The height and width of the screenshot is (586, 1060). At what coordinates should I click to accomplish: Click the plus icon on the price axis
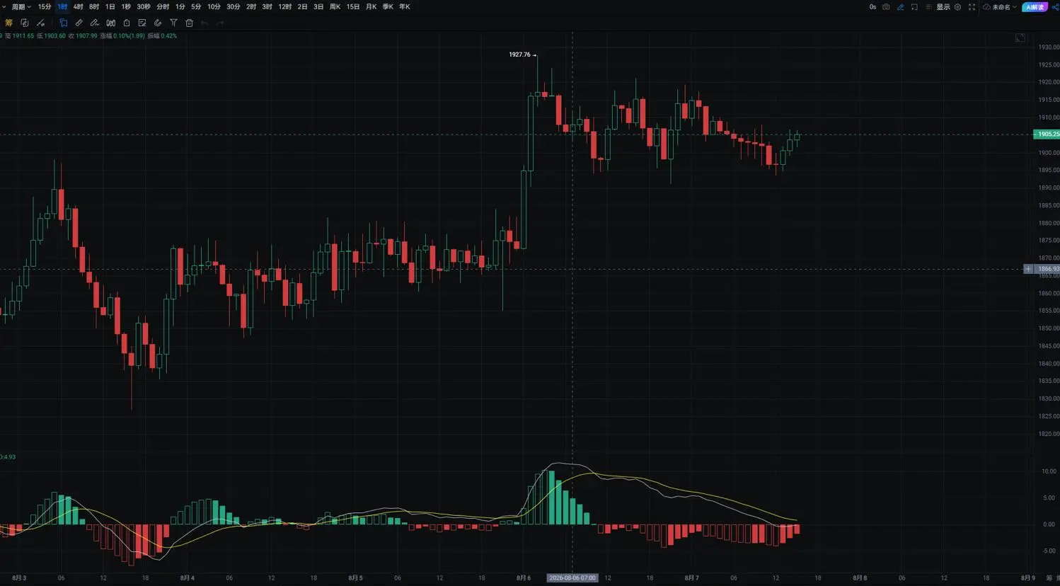coord(1028,269)
